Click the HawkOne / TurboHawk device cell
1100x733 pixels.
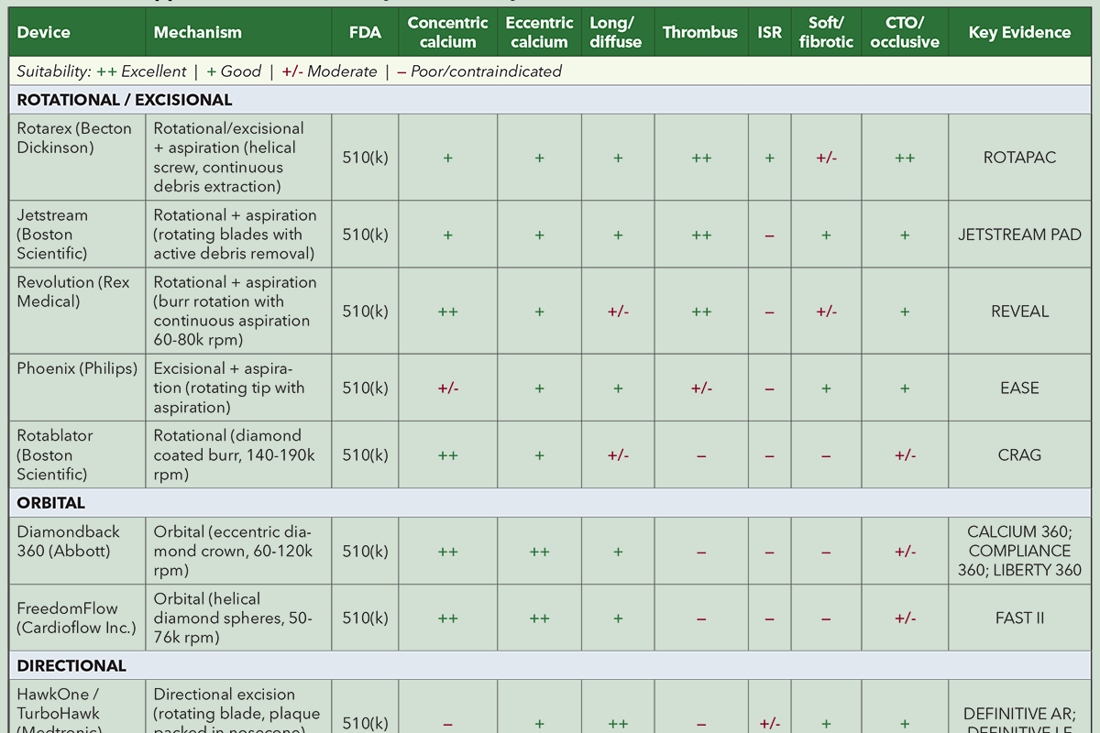coord(77,706)
